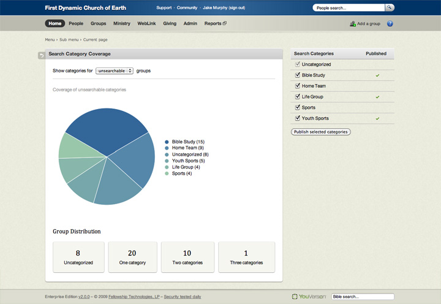Click the green published checkmark for Bible Study
The width and height of the screenshot is (441, 304).
point(377,75)
